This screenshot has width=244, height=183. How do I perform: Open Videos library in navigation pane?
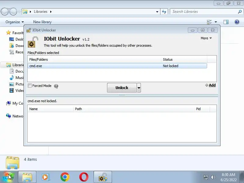coord(16,90)
